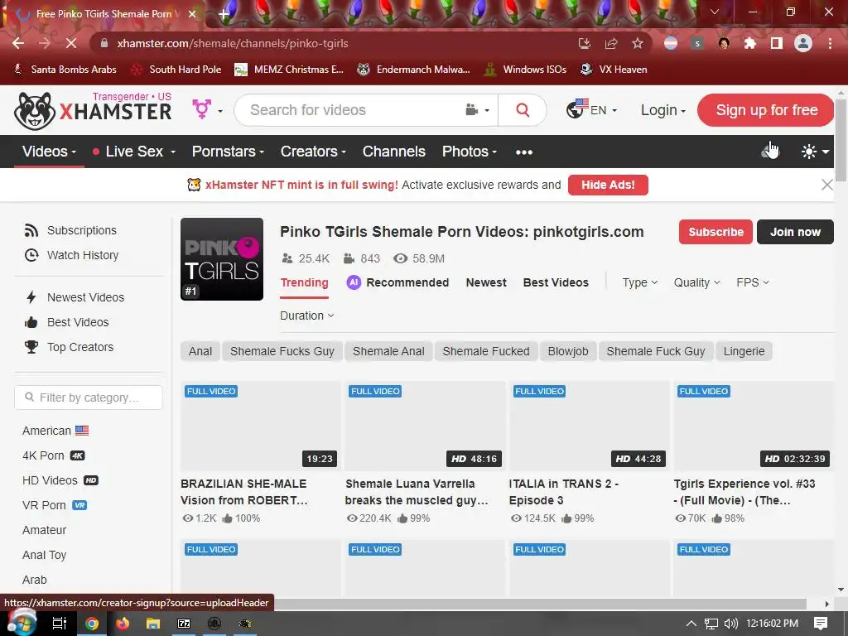Screen dimensions: 848x636
Task: Open the Top Creators sidebar link
Action: tap(70, 347)
